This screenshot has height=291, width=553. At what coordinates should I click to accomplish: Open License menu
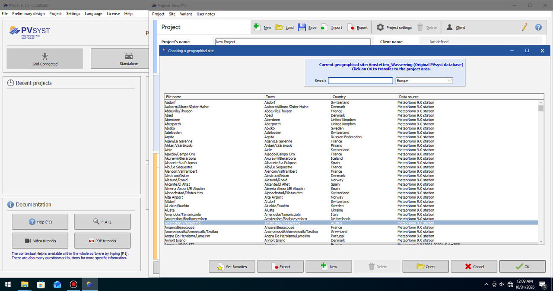point(113,14)
